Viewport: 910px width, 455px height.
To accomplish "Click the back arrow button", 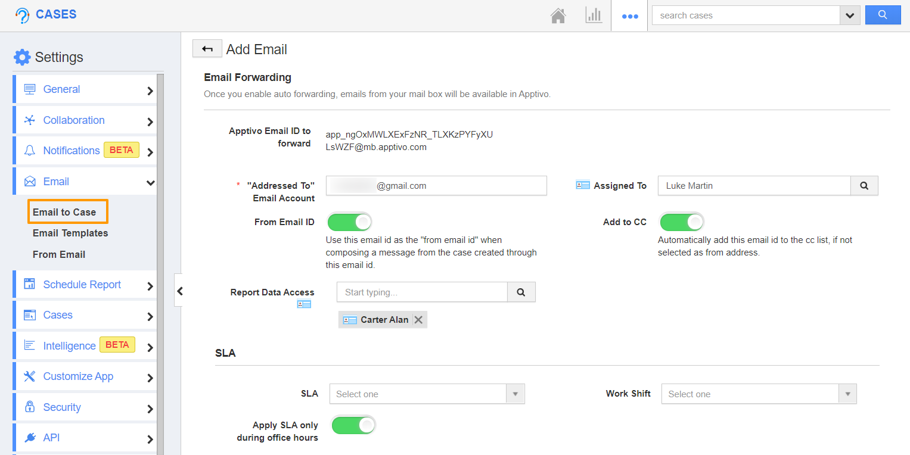I will [x=207, y=49].
